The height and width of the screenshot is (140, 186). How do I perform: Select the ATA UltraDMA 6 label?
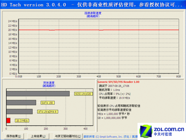coord(48,112)
